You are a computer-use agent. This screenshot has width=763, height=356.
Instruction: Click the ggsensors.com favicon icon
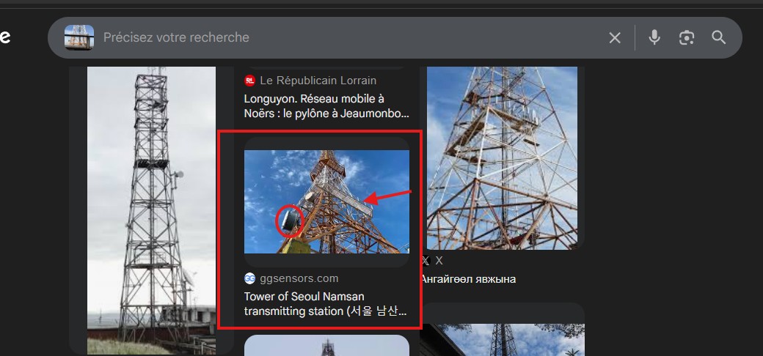click(250, 278)
